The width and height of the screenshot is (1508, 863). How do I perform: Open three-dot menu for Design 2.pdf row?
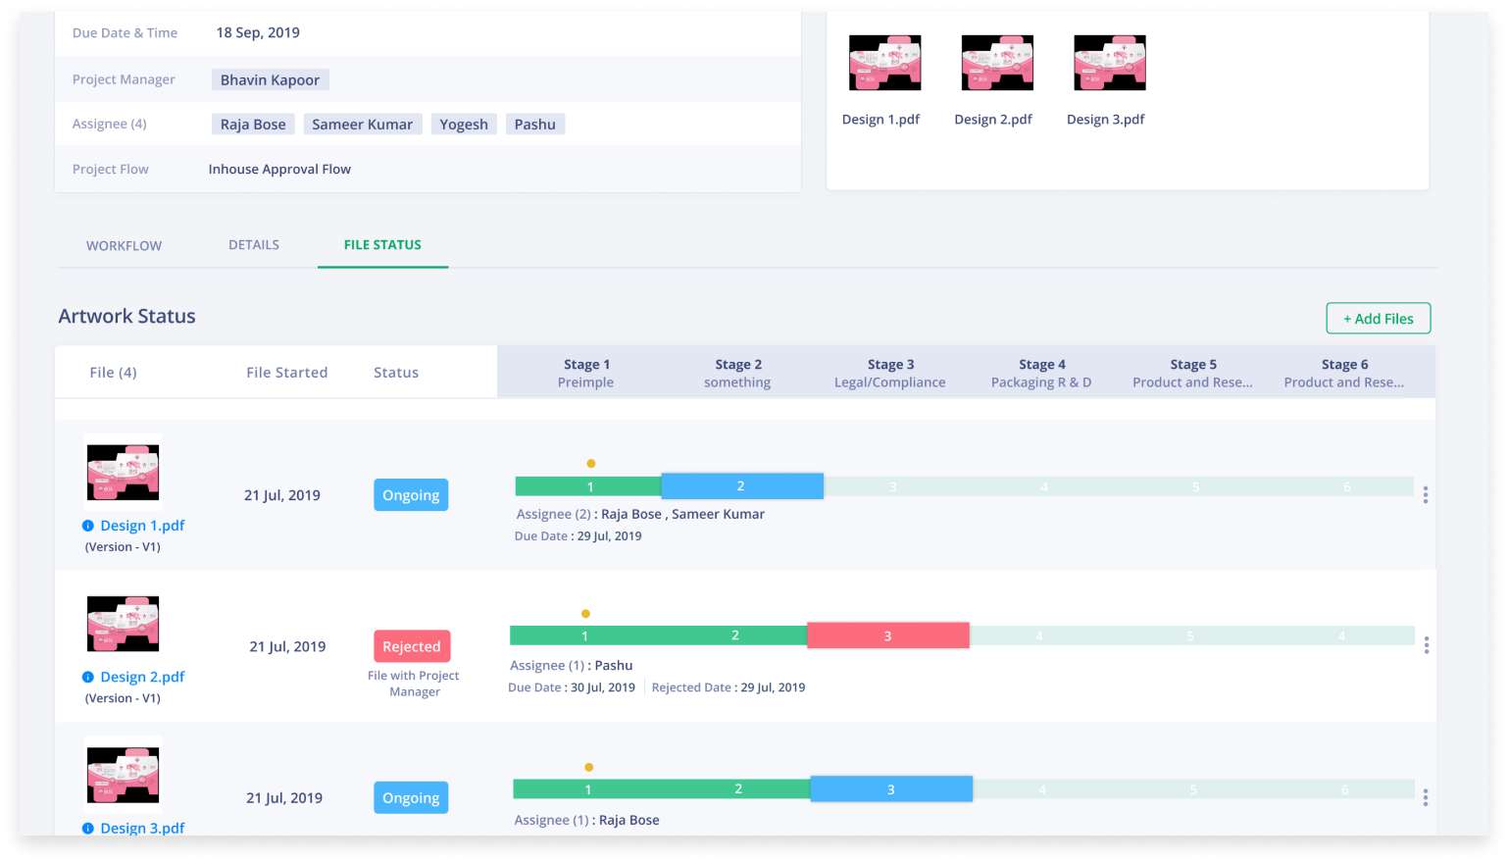point(1427,645)
